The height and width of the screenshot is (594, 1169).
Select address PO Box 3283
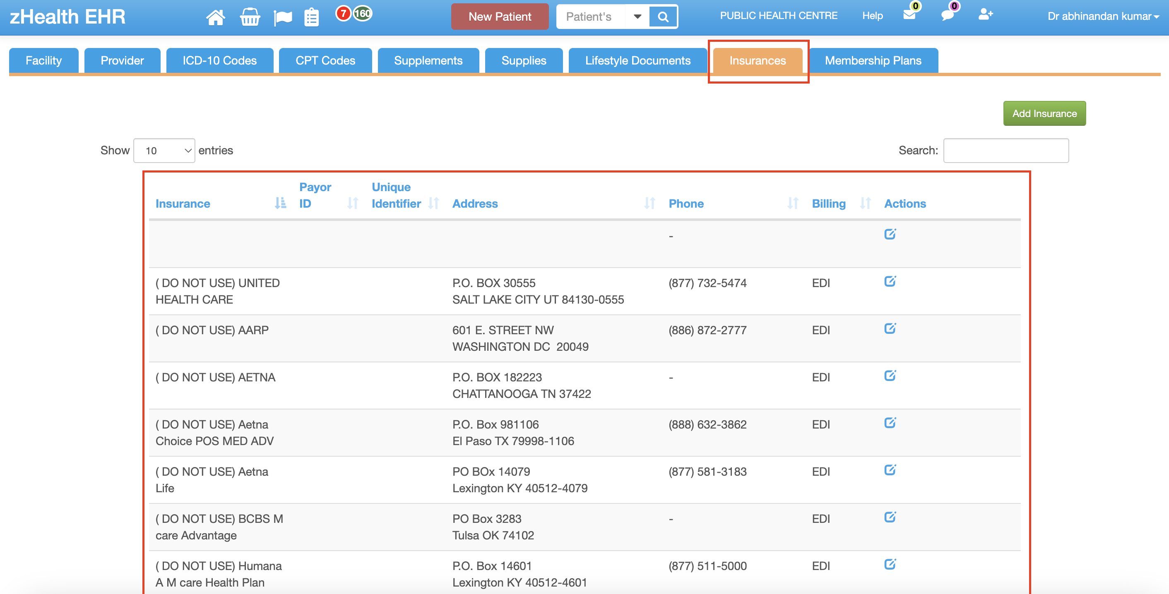click(487, 519)
